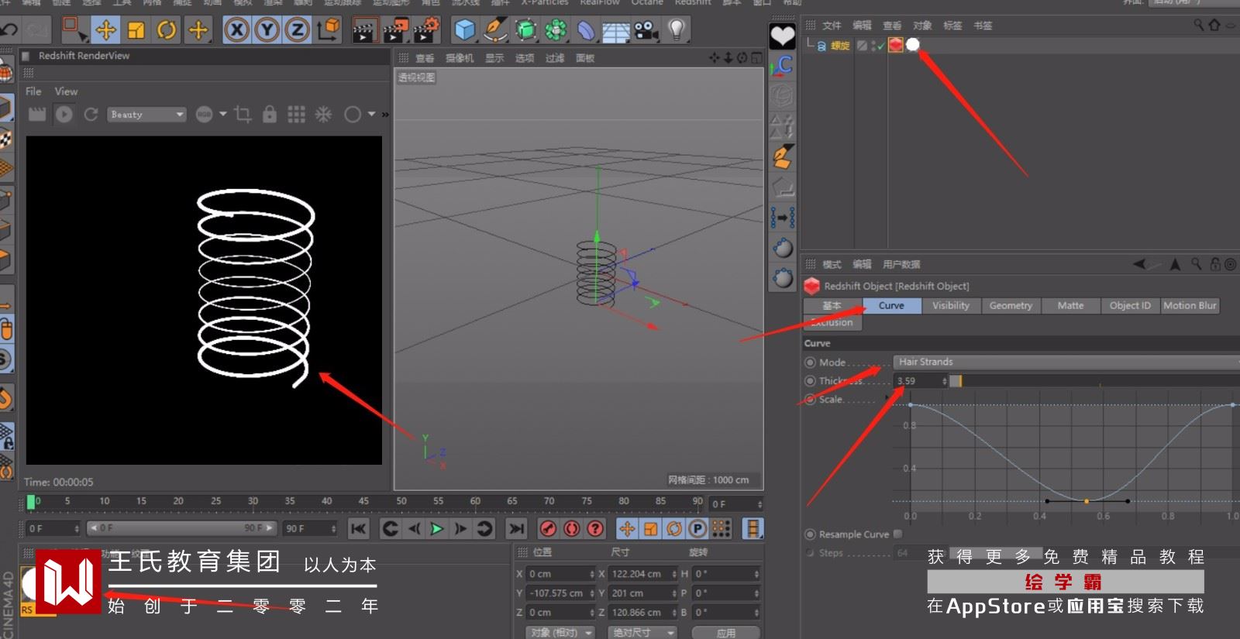Expand the Scale curve section
This screenshot has width=1240, height=639.
pos(888,398)
